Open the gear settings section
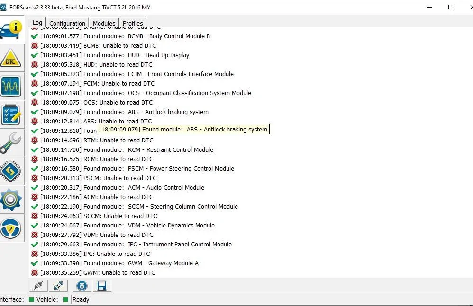The height and width of the screenshot is (306, 473). (11, 200)
